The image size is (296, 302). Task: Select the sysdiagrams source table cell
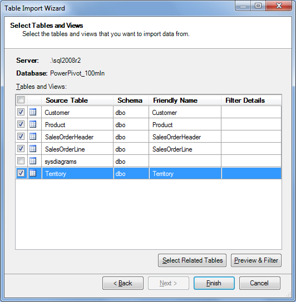[77, 161]
